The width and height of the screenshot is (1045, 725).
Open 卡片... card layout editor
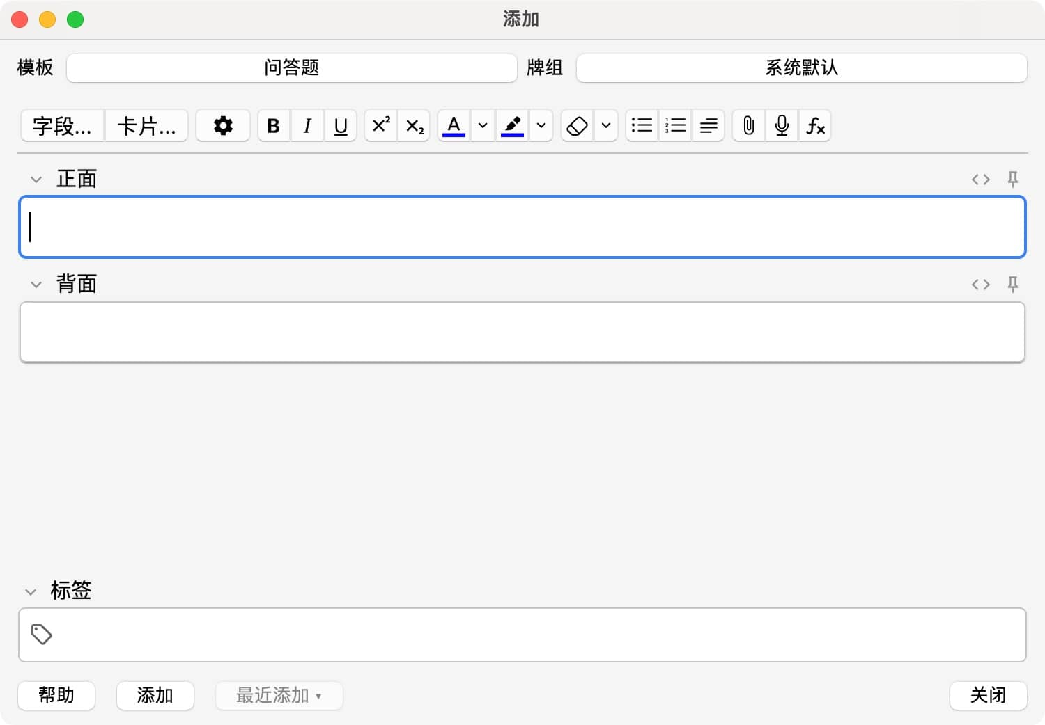click(146, 126)
